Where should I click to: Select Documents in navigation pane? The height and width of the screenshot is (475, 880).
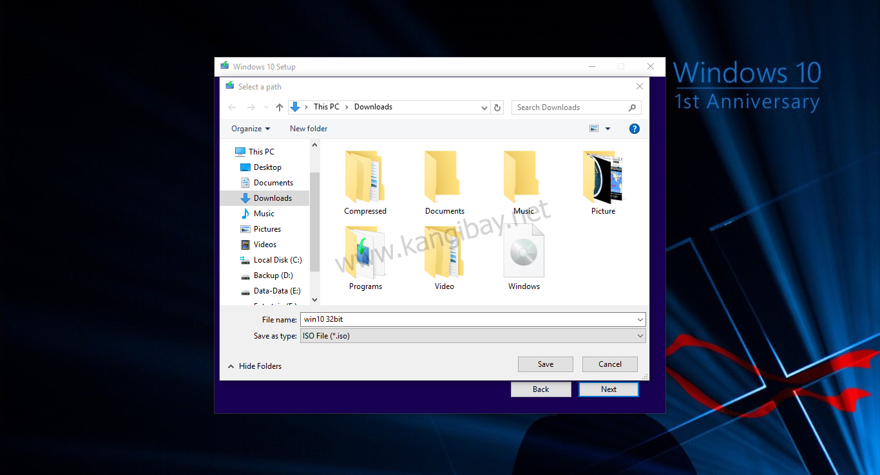point(267,183)
